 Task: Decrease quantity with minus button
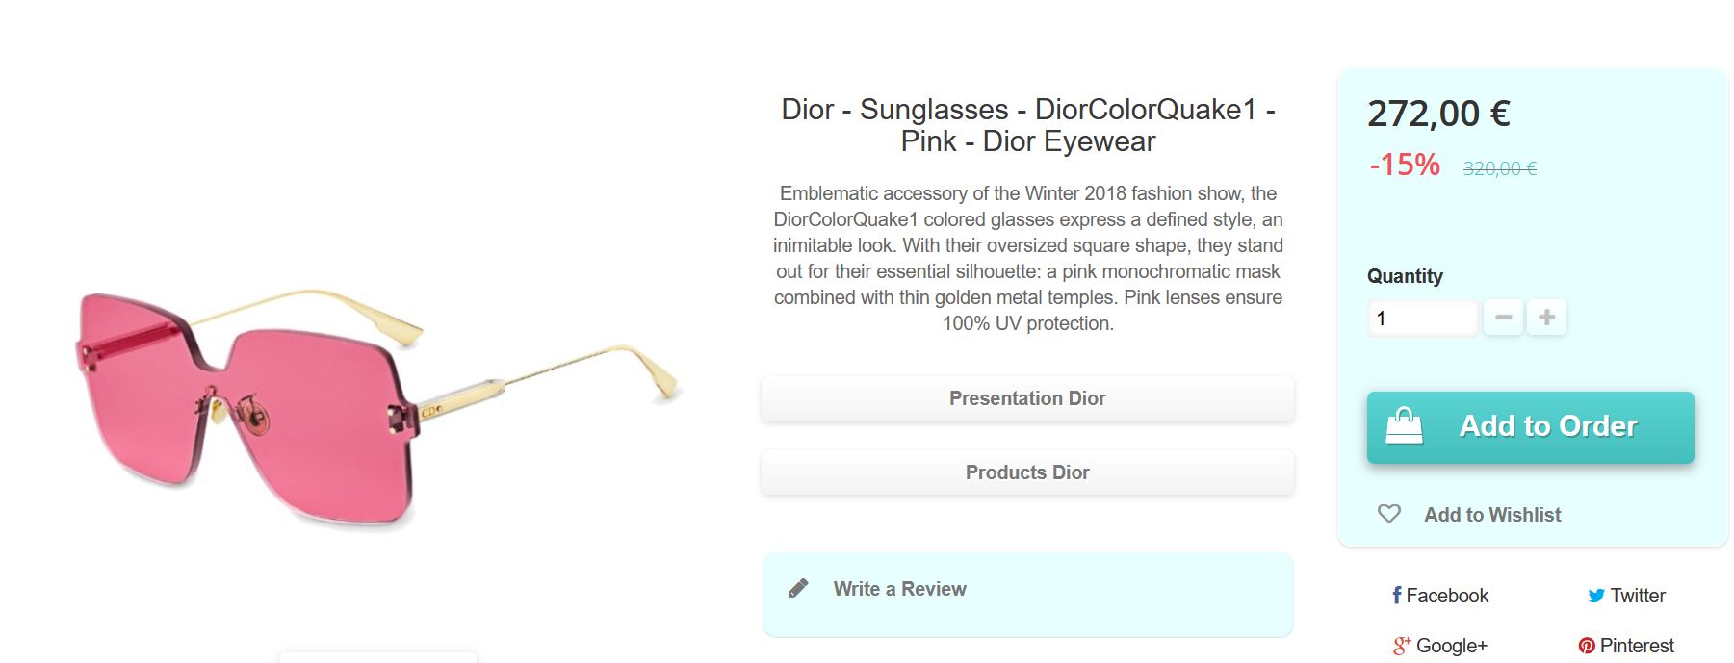click(x=1503, y=318)
